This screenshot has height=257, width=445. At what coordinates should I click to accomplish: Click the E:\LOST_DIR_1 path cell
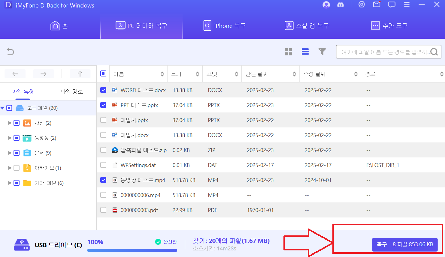point(383,165)
